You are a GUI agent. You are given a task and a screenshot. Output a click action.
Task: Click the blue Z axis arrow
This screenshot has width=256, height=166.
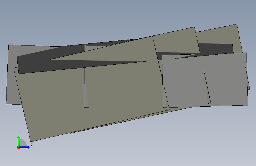[x=25, y=147]
